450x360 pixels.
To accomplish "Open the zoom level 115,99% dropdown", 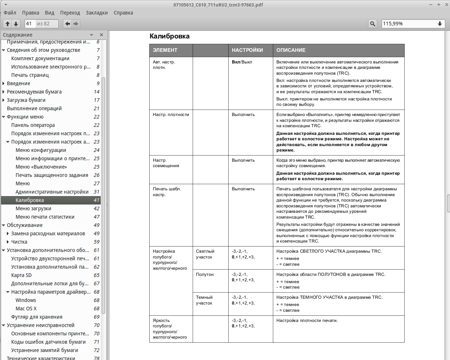I will pyautogui.click(x=440, y=24).
